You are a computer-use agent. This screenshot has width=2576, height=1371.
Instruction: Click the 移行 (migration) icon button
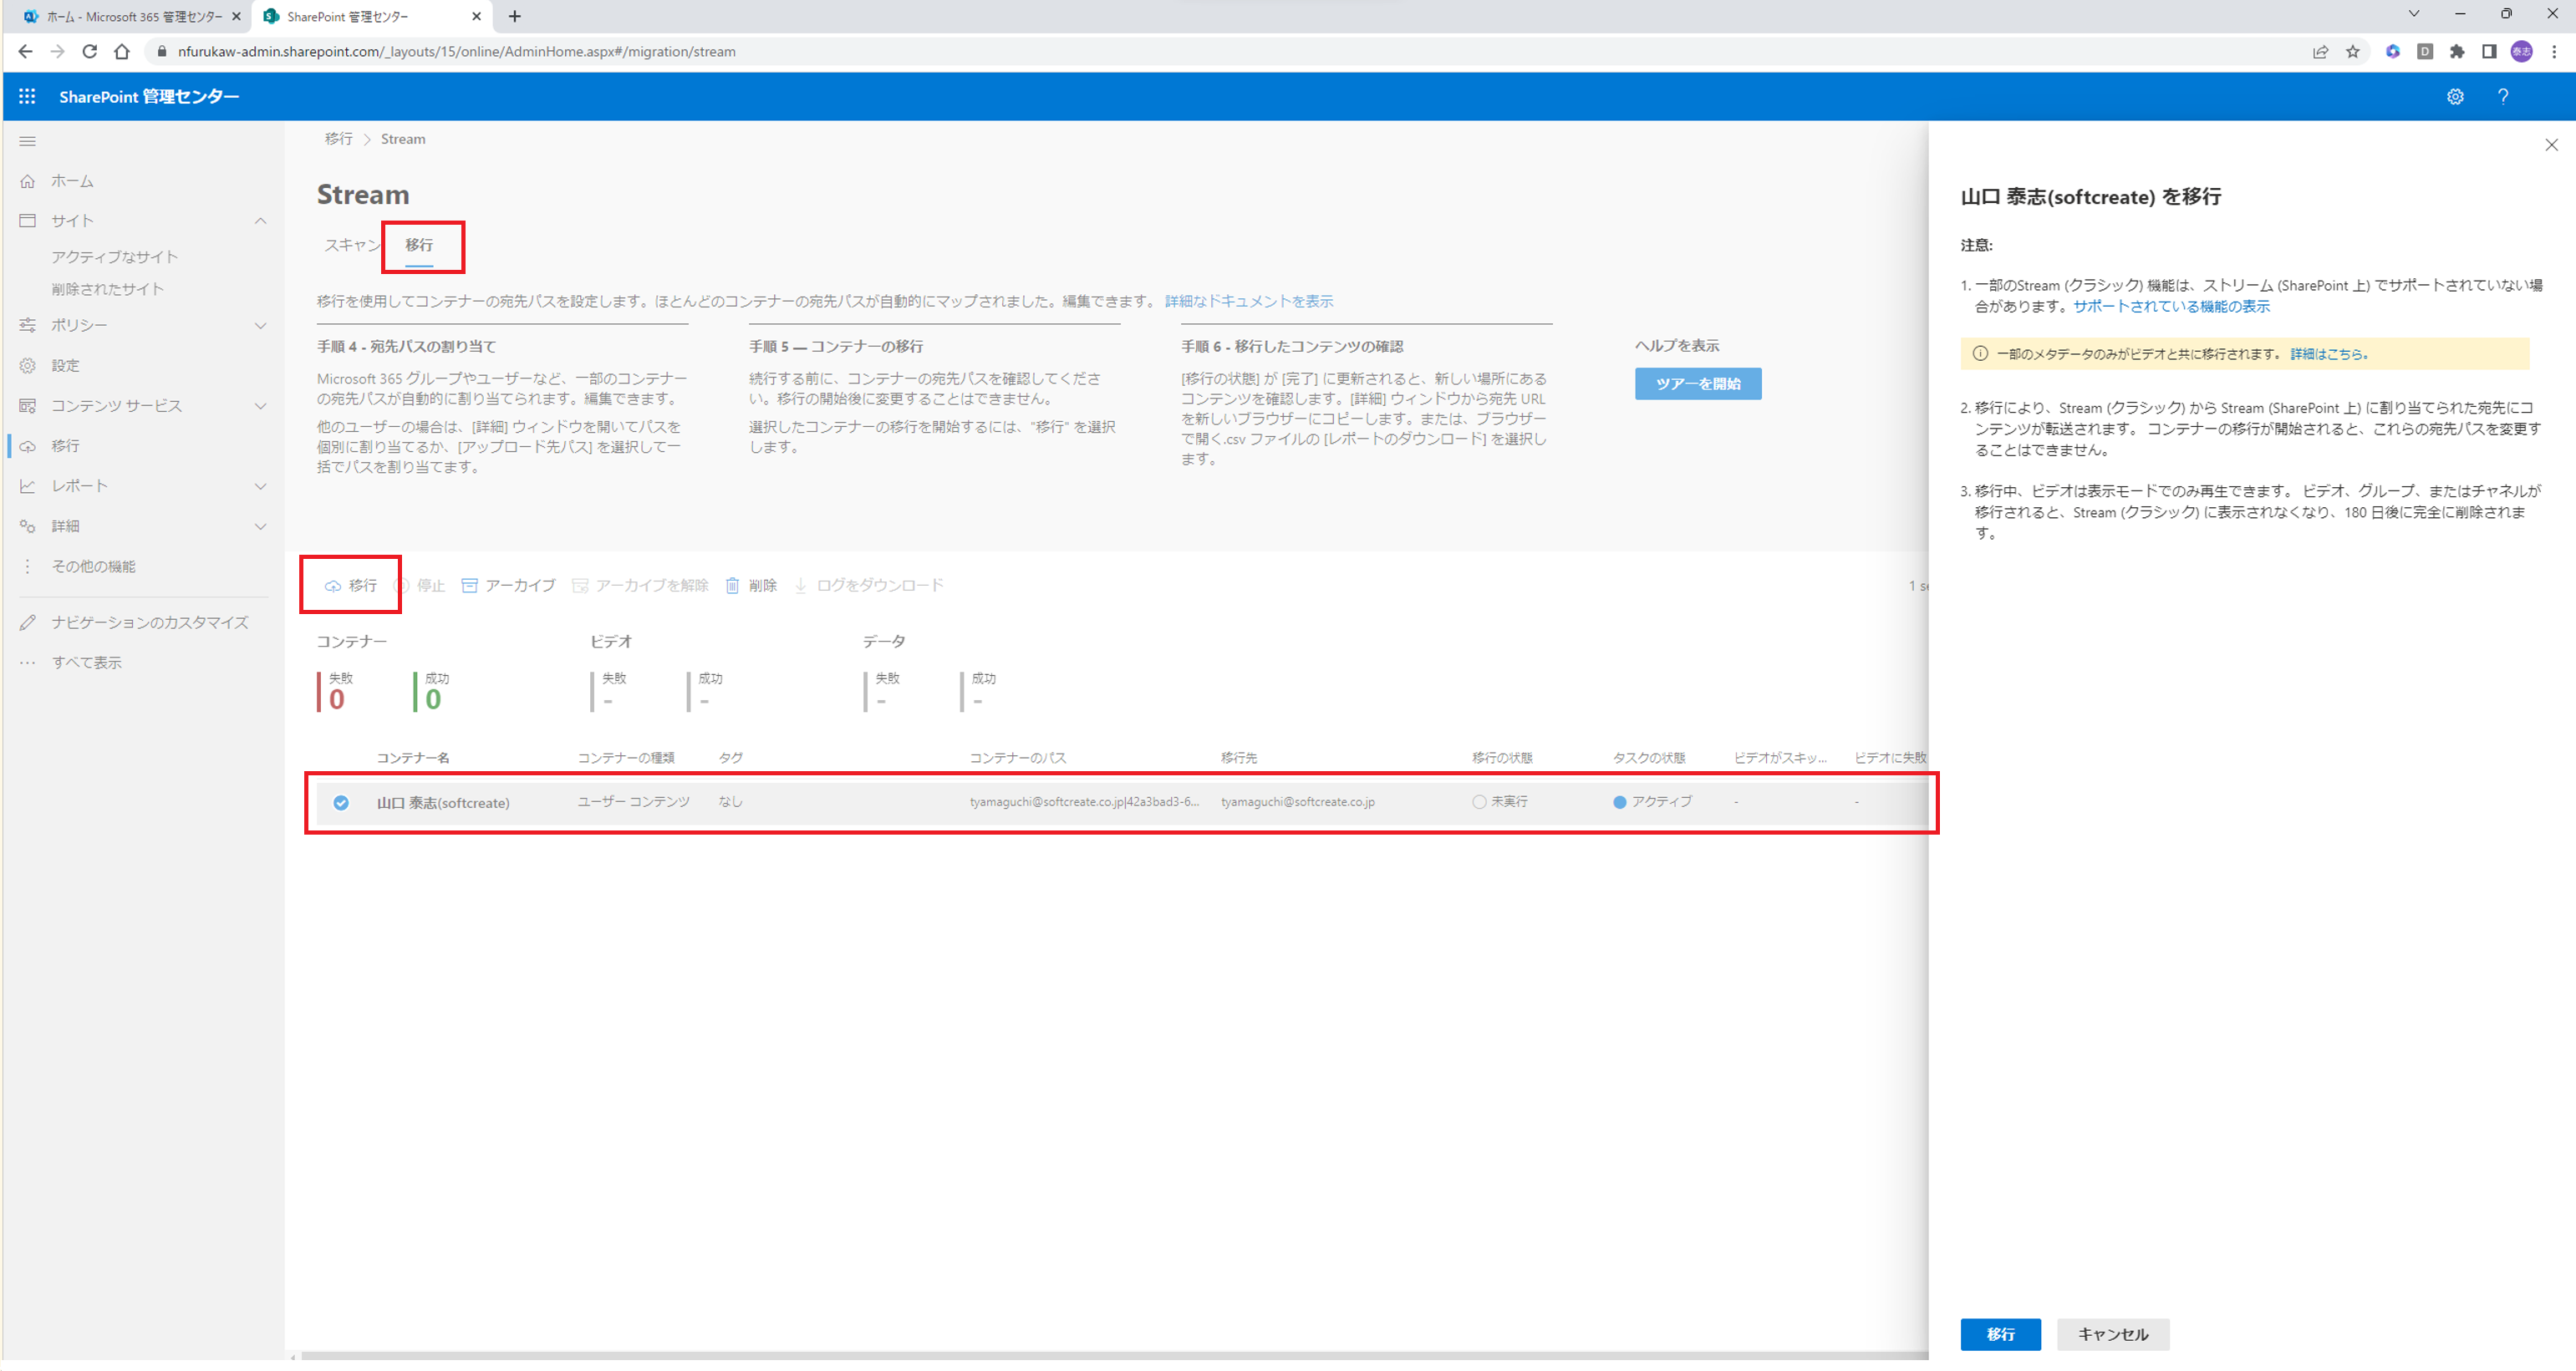pyautogui.click(x=349, y=584)
